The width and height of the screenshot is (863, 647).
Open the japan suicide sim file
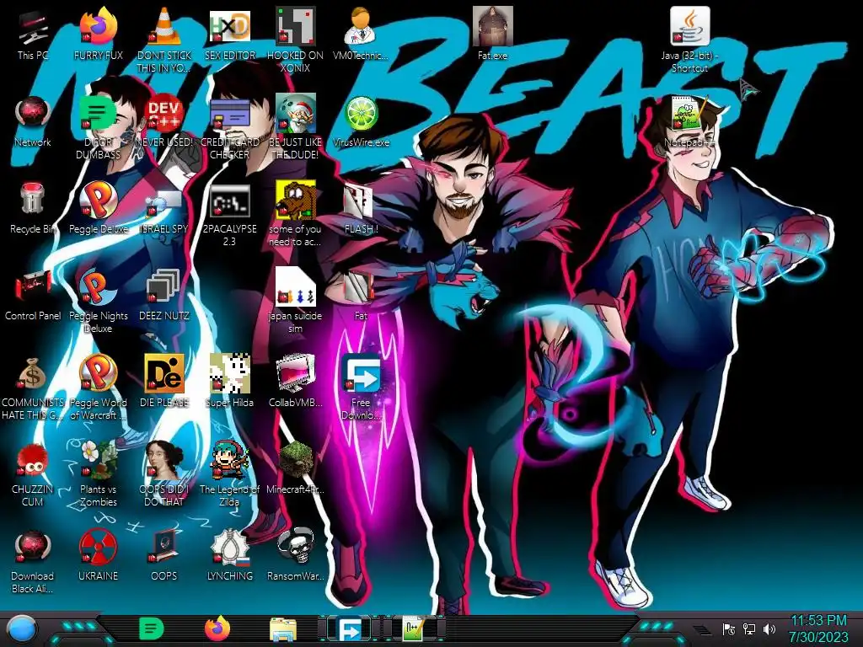[296, 287]
